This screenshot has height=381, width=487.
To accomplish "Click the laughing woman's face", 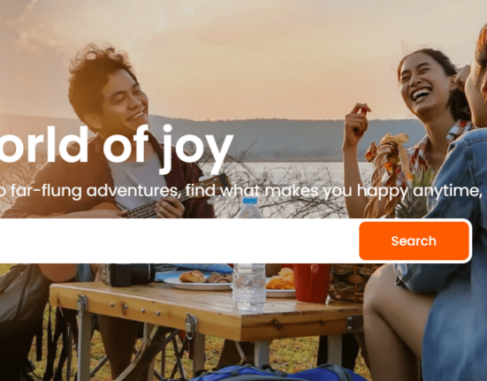I will pyautogui.click(x=419, y=83).
